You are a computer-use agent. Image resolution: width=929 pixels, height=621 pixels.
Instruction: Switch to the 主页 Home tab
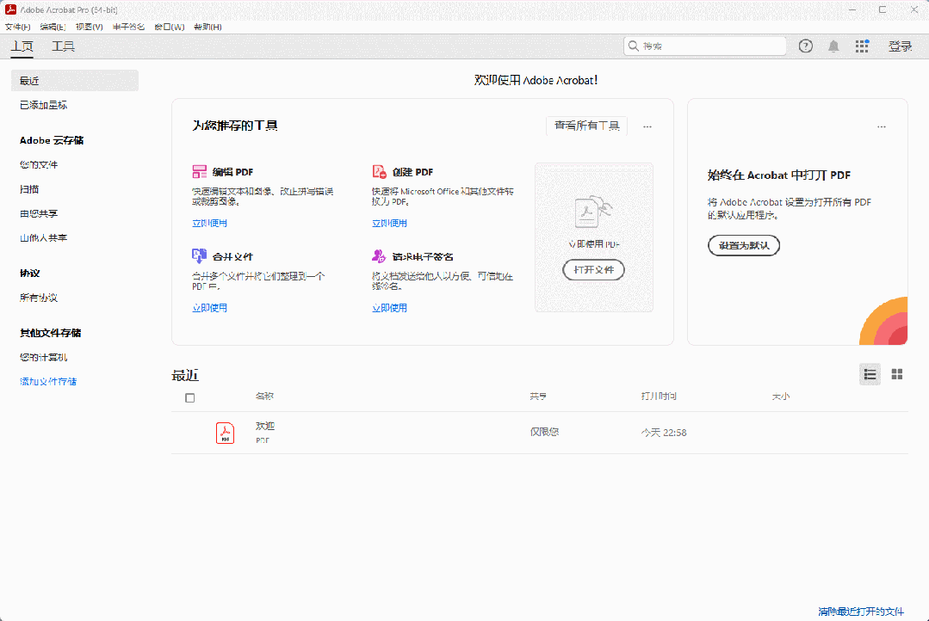[x=22, y=46]
